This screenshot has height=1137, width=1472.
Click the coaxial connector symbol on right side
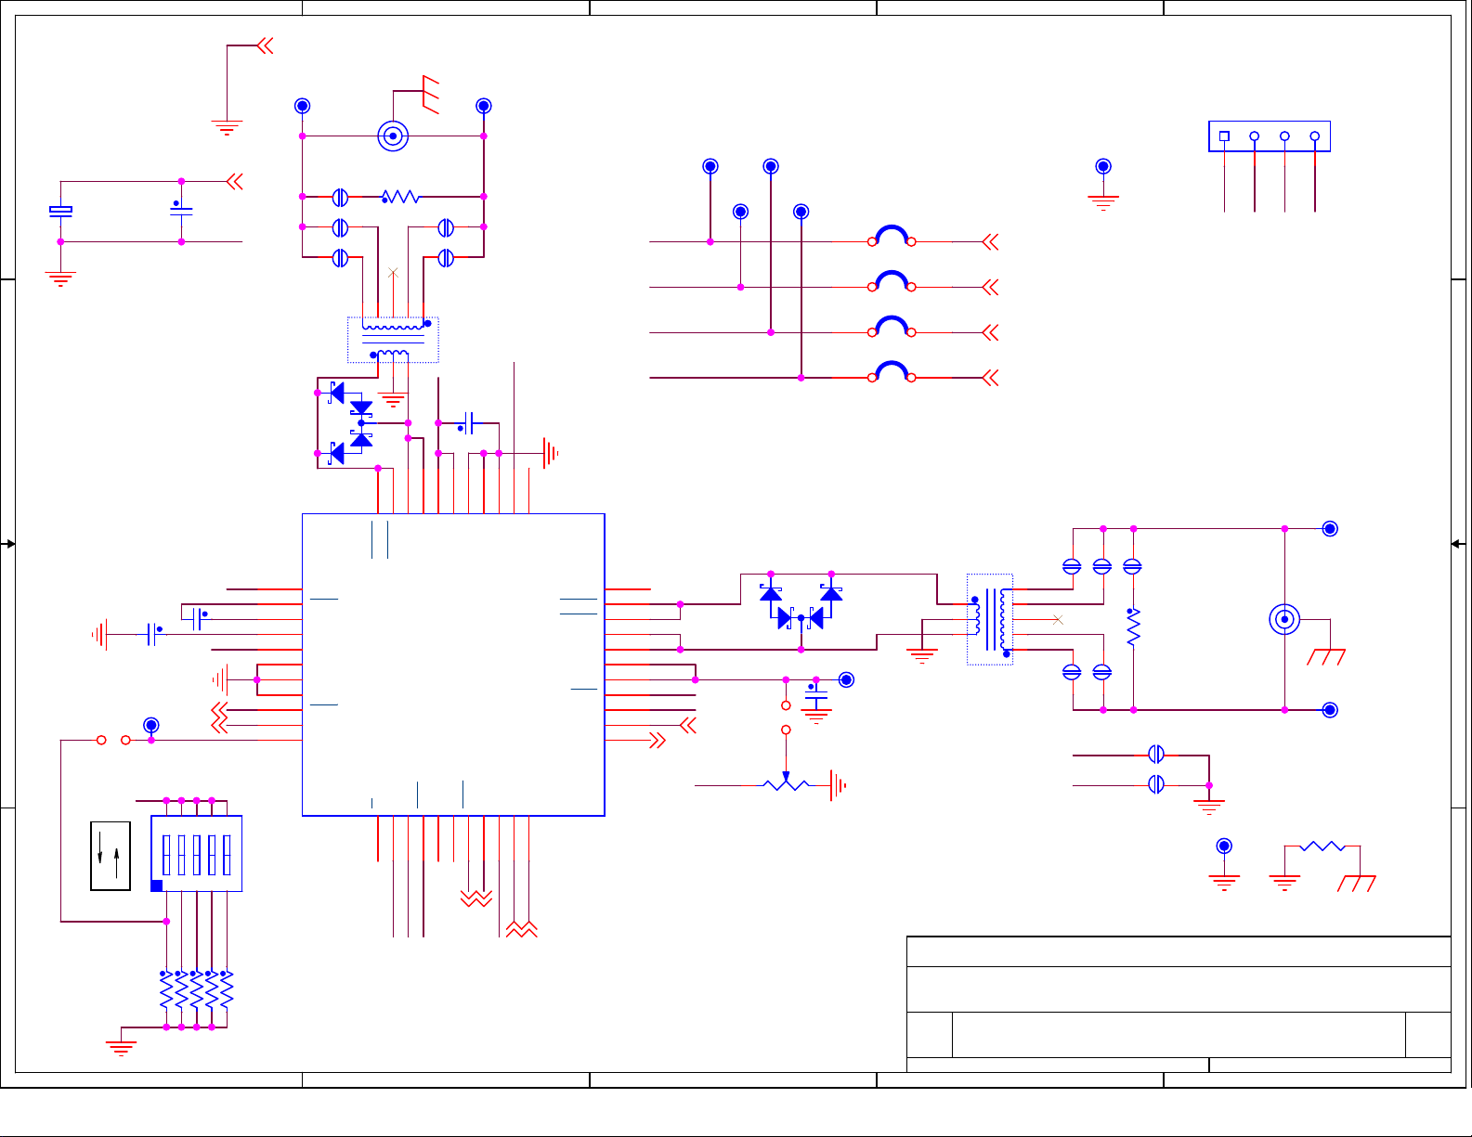pyautogui.click(x=1284, y=619)
